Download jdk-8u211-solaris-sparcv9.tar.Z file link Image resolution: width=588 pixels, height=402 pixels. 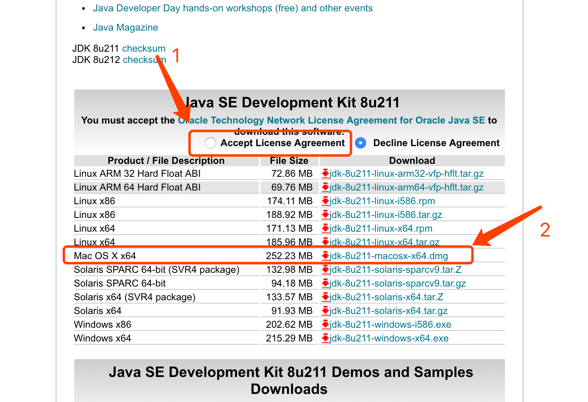point(396,270)
